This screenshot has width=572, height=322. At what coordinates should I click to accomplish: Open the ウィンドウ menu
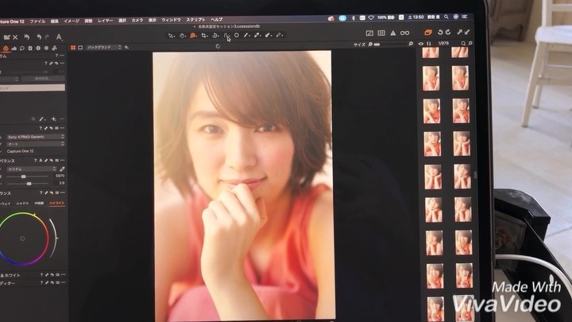(171, 19)
